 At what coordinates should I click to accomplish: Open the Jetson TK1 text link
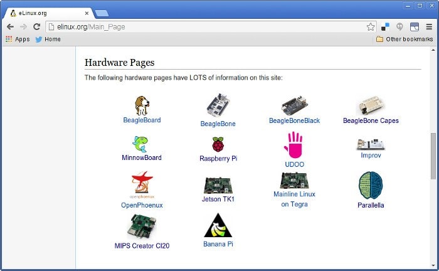coord(218,199)
